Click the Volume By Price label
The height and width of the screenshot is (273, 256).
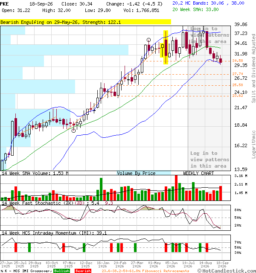(136, 173)
